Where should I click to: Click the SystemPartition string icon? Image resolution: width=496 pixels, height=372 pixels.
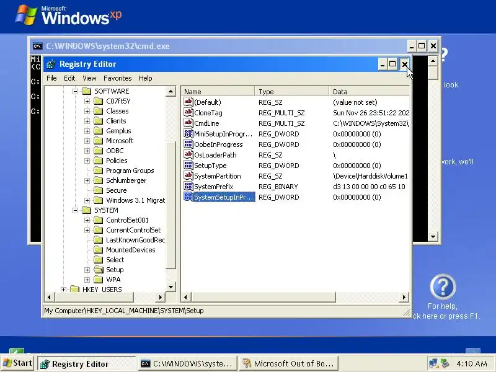tap(188, 175)
